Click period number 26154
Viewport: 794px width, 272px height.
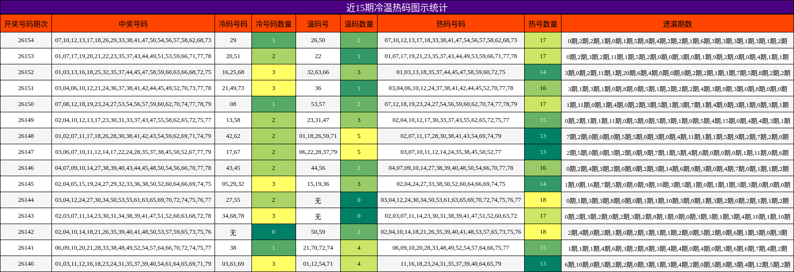click(26, 40)
